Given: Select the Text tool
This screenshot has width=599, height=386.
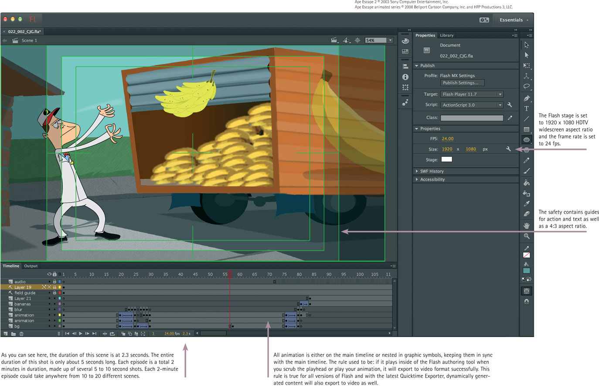Looking at the screenshot, I should click(527, 108).
